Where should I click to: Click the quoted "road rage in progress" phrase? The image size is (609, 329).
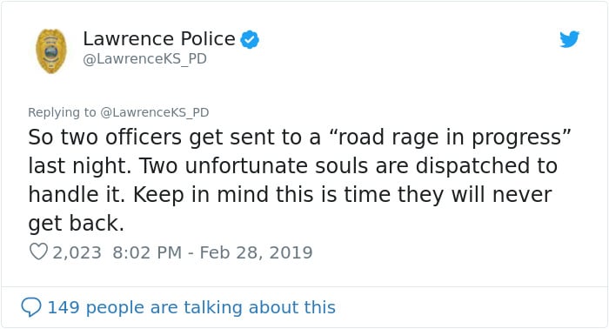(450, 138)
